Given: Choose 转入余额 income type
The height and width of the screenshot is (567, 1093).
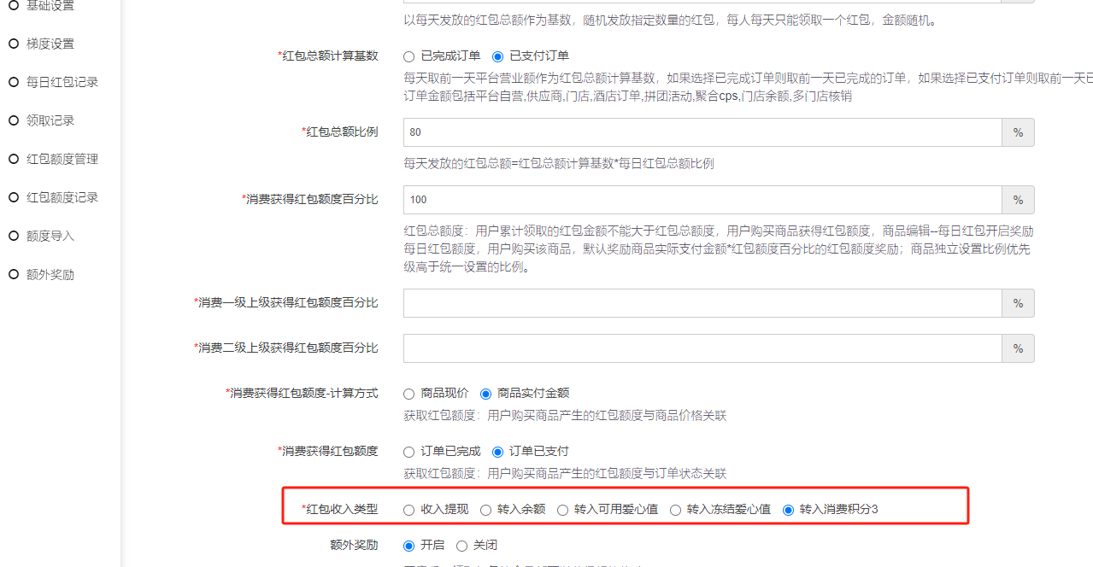Looking at the screenshot, I should pos(486,510).
